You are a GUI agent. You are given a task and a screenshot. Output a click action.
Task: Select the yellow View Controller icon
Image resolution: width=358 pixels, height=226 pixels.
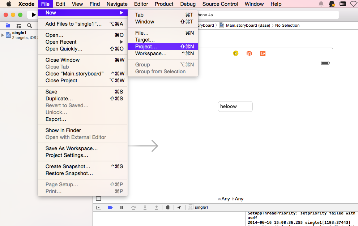click(x=236, y=53)
